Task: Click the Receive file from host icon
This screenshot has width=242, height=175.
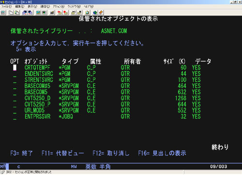Action: point(30,13)
